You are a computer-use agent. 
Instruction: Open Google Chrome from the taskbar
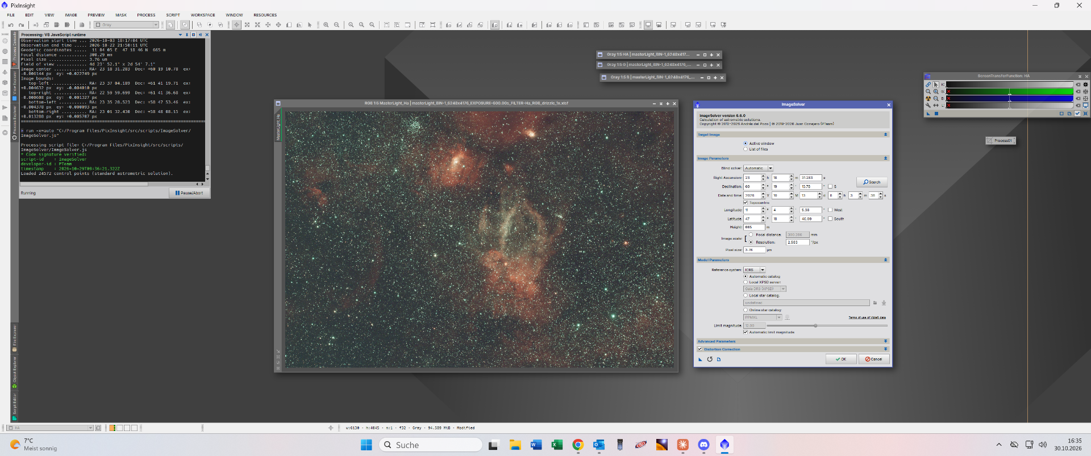click(x=578, y=445)
